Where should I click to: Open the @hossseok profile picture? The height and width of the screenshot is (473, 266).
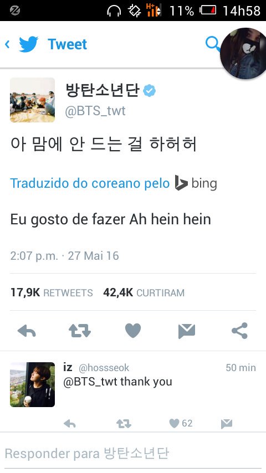pyautogui.click(x=33, y=384)
